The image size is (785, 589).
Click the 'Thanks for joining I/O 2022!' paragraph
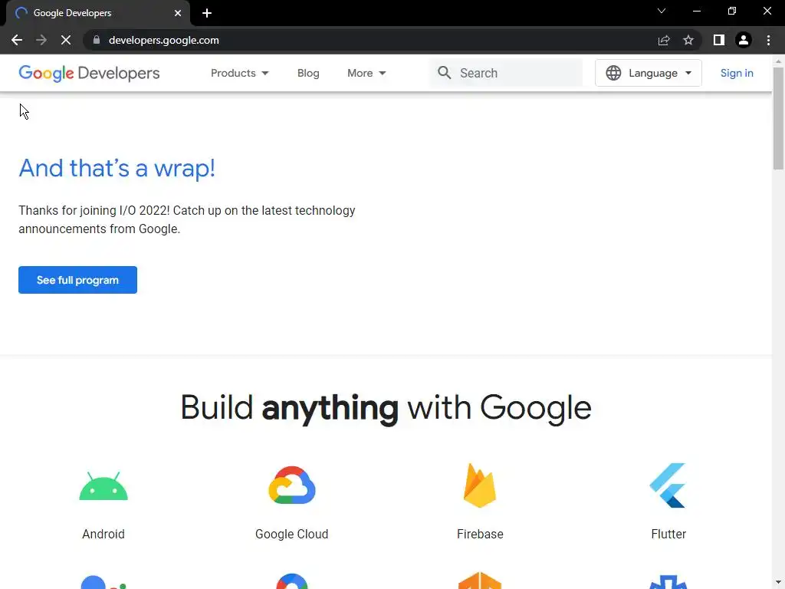pyautogui.click(x=187, y=219)
